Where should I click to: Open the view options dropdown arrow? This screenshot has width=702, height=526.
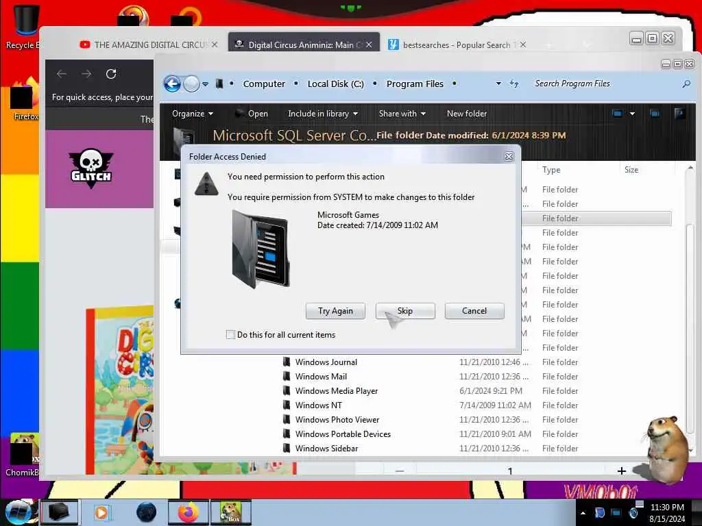(x=632, y=114)
